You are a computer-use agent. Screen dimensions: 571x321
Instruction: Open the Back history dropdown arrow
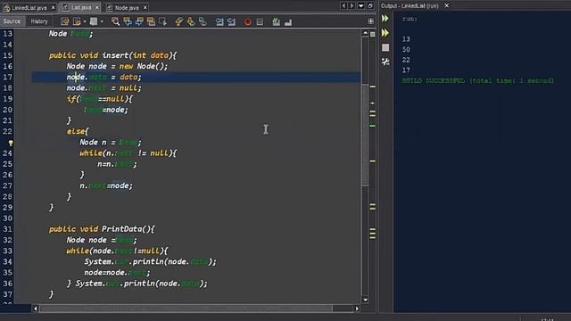[85, 21]
